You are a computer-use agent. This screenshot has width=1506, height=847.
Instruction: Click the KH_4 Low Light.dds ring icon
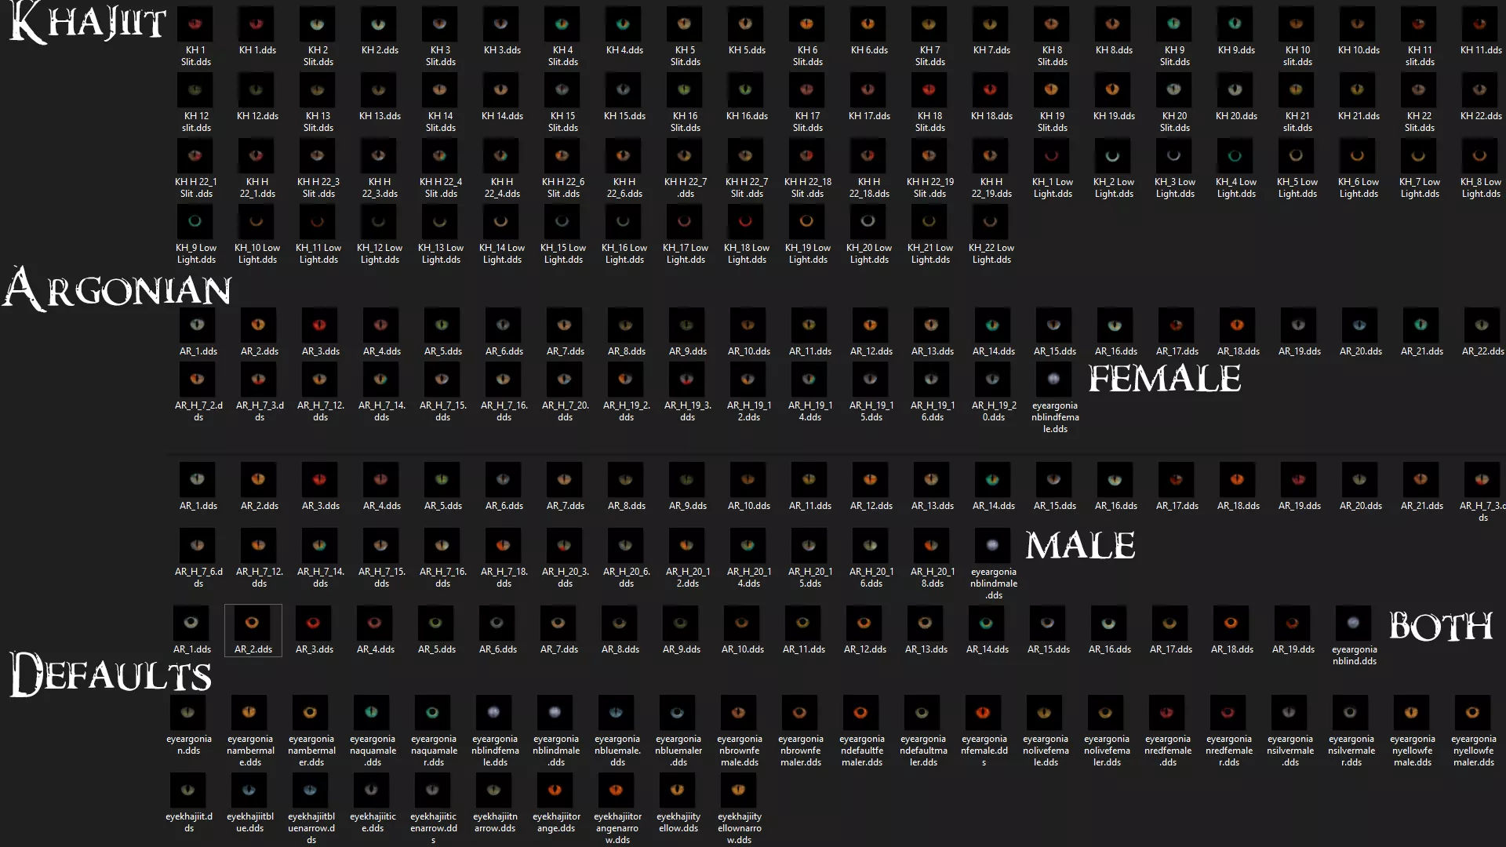[1235, 156]
